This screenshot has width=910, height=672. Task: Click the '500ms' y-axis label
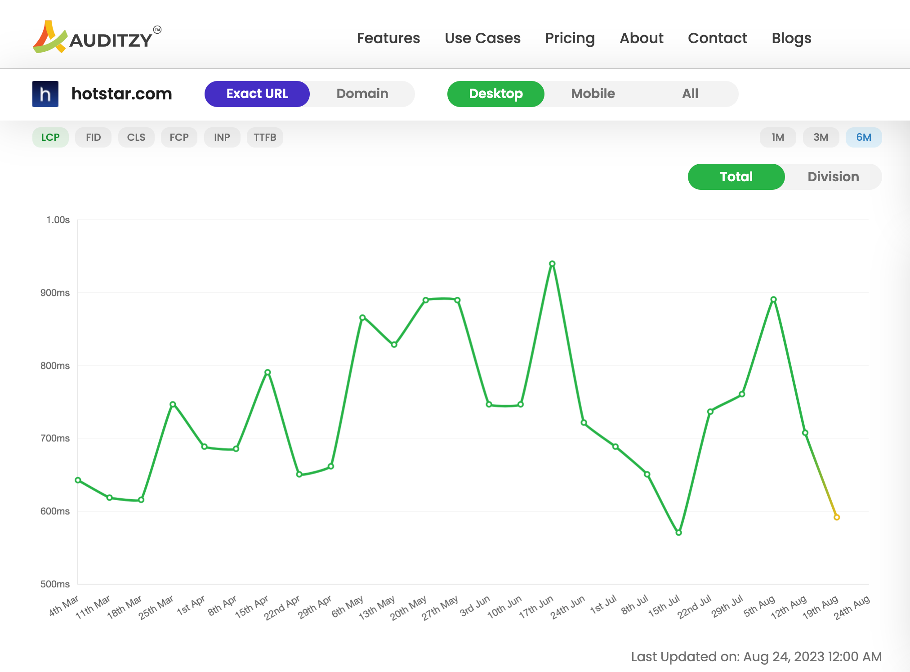point(55,584)
